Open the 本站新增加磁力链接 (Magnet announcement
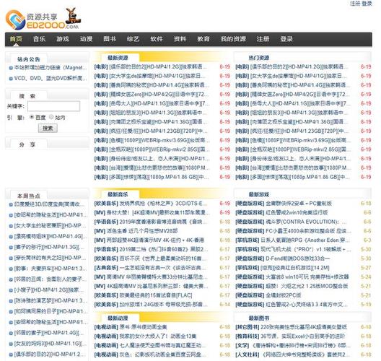Screen dimensions: 381x361 click(x=51, y=68)
